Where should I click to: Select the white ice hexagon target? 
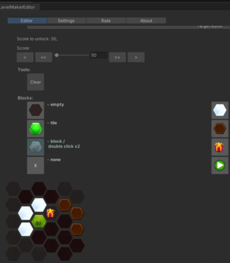(x=220, y=110)
